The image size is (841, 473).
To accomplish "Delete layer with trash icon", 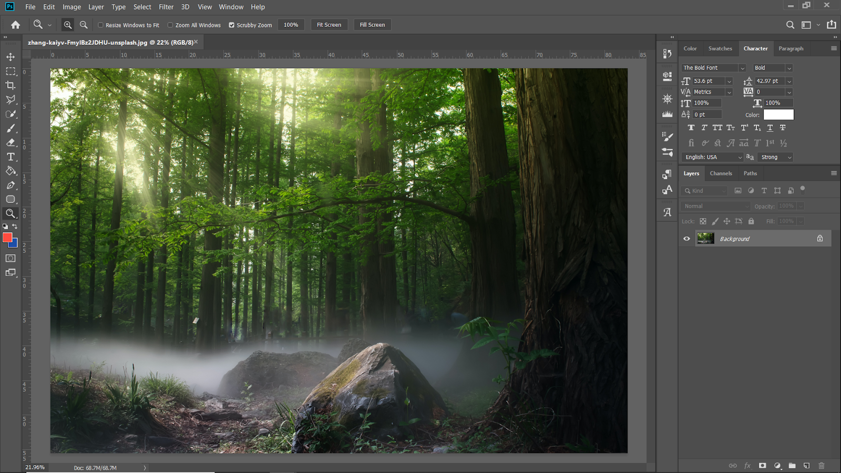I will (822, 466).
